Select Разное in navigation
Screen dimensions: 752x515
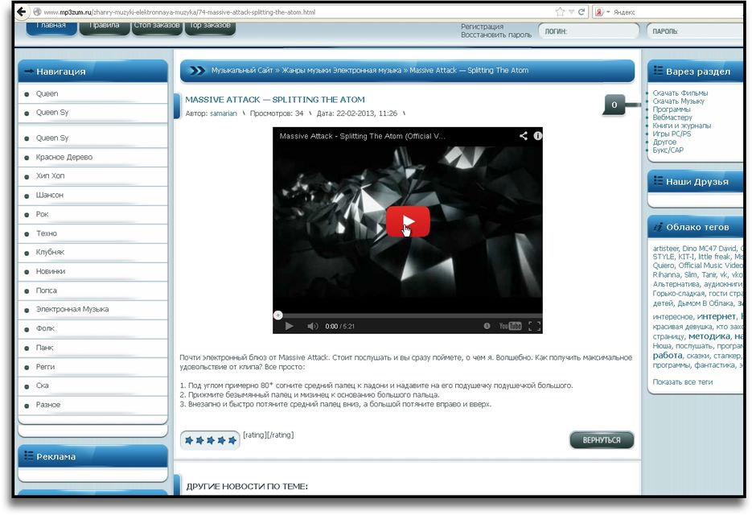pos(48,405)
